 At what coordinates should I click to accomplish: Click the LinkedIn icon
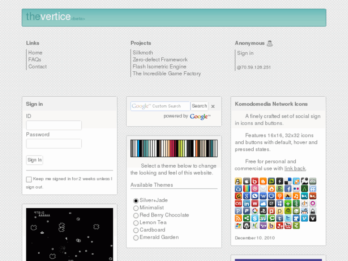[x=247, y=203]
